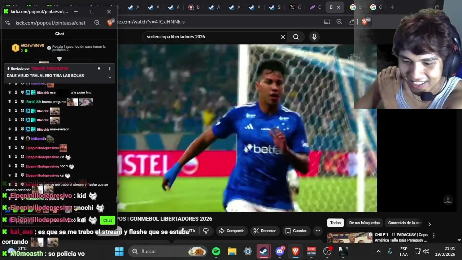Click TREMOR_THECREATOR username in pinned message
The width and height of the screenshot is (462, 260).
click(49, 69)
